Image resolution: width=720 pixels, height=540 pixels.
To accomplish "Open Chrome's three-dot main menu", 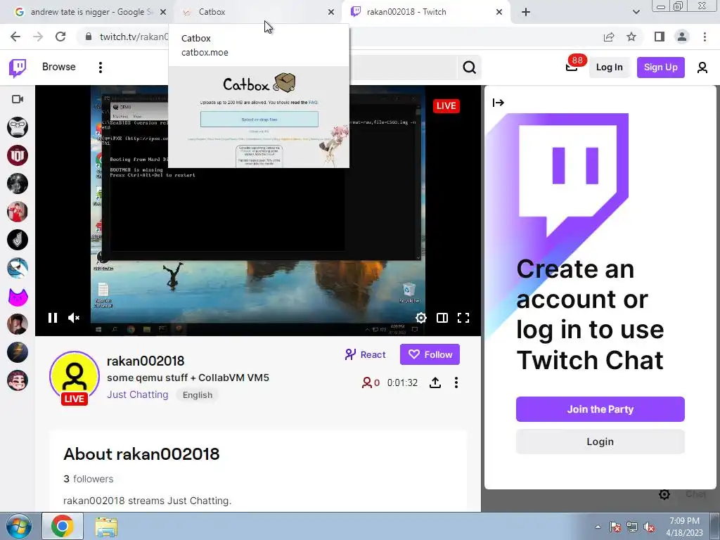I will 705,37.
